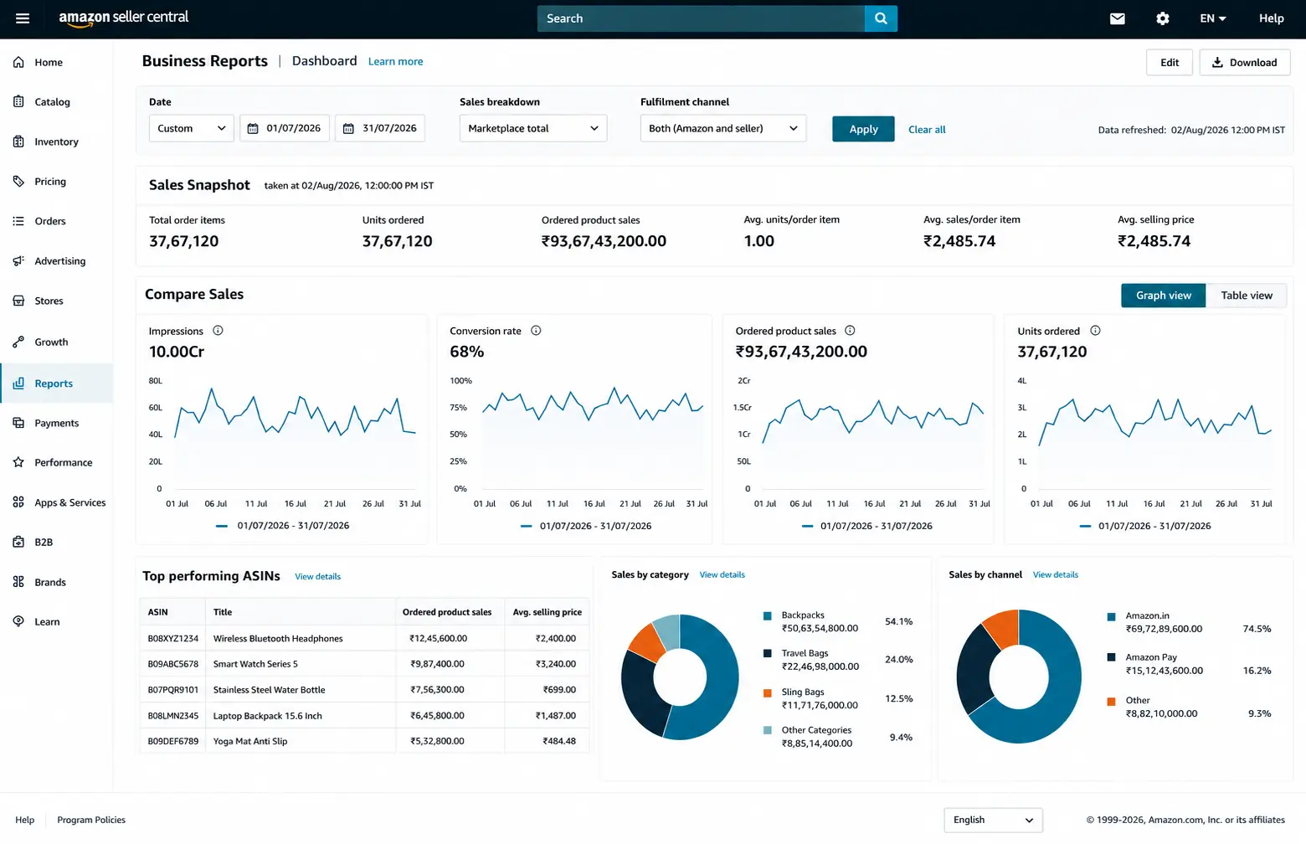Click the Avg. selling price column header
Viewport: 1306px width, 844px height.
[x=547, y=613]
